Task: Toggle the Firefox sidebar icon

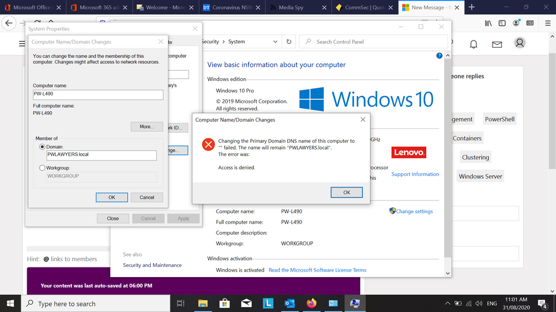Action: coord(502,23)
